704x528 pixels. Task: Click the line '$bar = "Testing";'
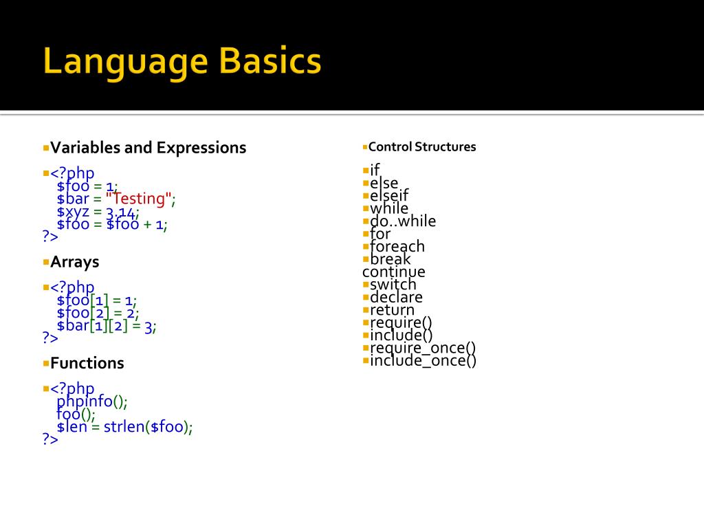pyautogui.click(x=115, y=199)
